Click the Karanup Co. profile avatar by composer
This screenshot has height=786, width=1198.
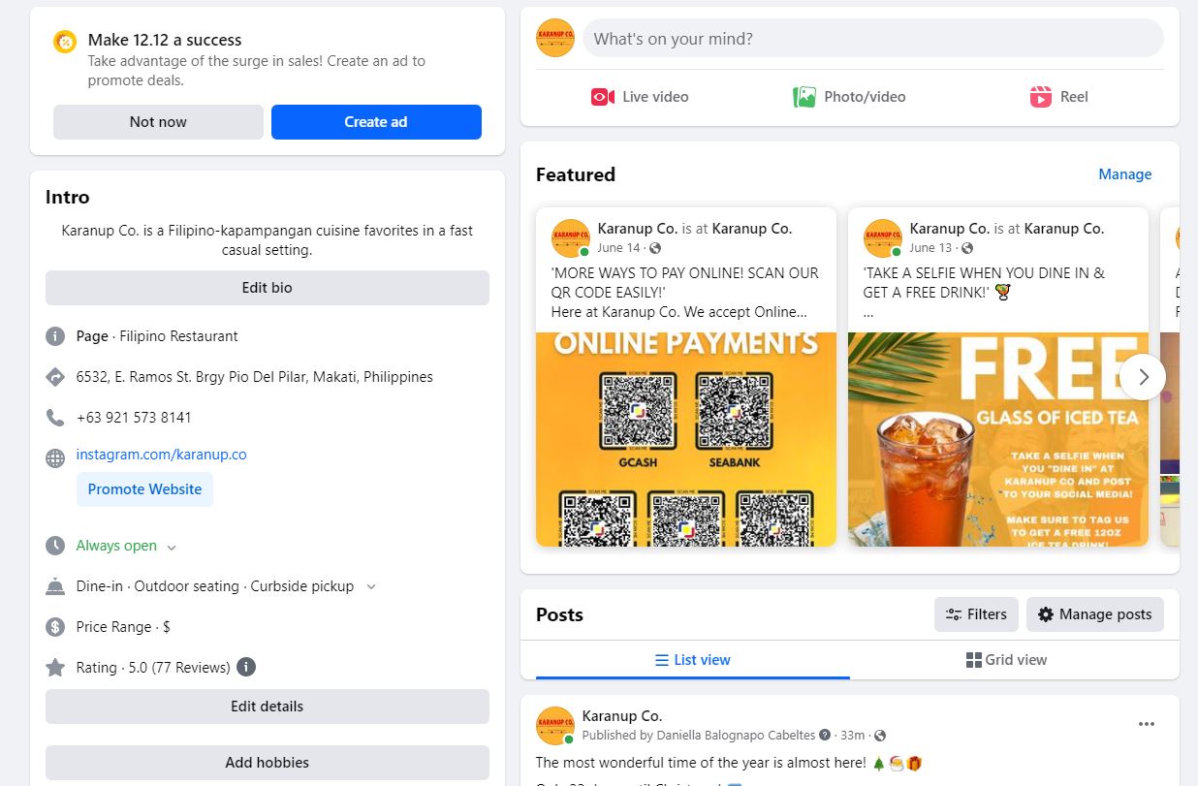pos(555,39)
